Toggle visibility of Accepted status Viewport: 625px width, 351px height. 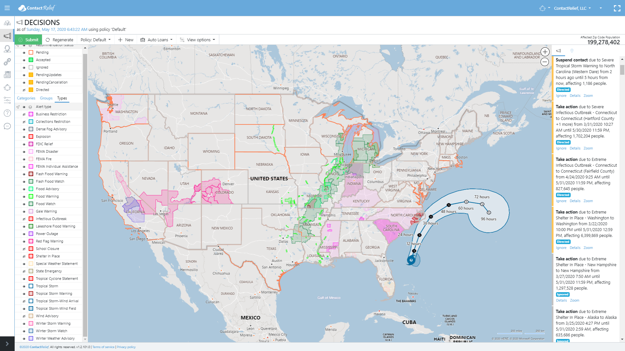pyautogui.click(x=24, y=60)
